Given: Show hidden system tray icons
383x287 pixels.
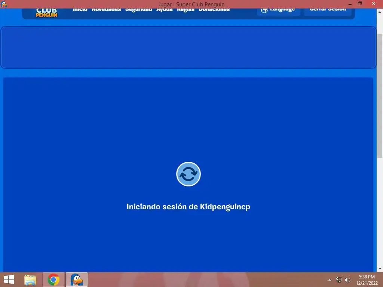Looking at the screenshot, I should click(x=330, y=280).
